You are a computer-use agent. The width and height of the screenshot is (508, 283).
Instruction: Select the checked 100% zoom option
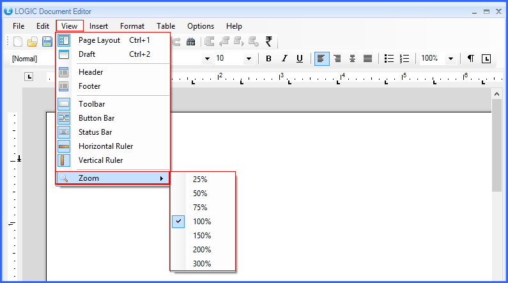pyautogui.click(x=203, y=222)
